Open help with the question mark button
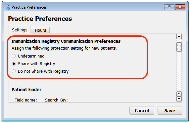This screenshot has width=190, height=123. [x=169, y=7]
